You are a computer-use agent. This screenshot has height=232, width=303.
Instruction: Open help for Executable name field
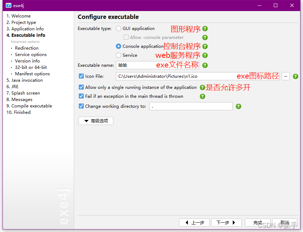[205, 65]
